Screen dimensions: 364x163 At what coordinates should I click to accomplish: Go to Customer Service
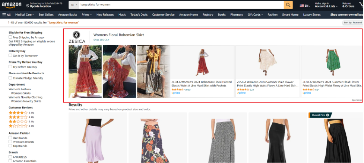[163, 14]
